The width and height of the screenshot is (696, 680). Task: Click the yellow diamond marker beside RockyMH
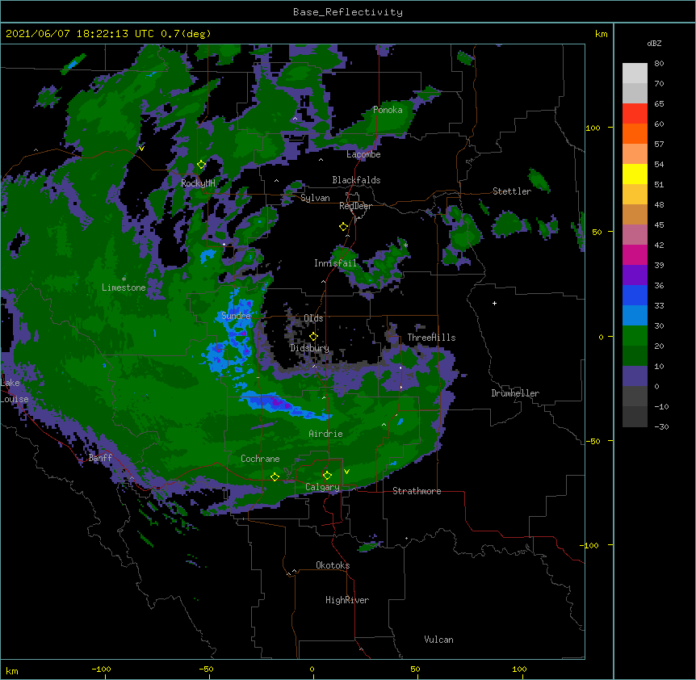(201, 165)
